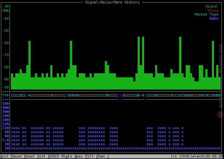The height and width of the screenshot is (159, 224).
Task: Click the -80 axis label
Action: [x=6, y=67]
